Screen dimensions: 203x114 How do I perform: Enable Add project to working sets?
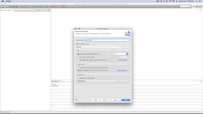78,78
